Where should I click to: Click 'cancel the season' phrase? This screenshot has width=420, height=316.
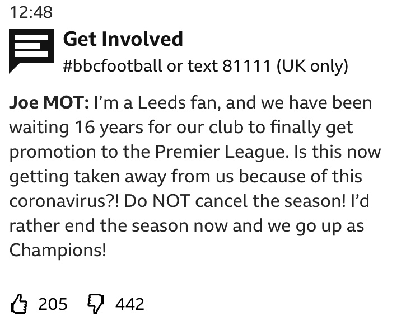coord(270,201)
